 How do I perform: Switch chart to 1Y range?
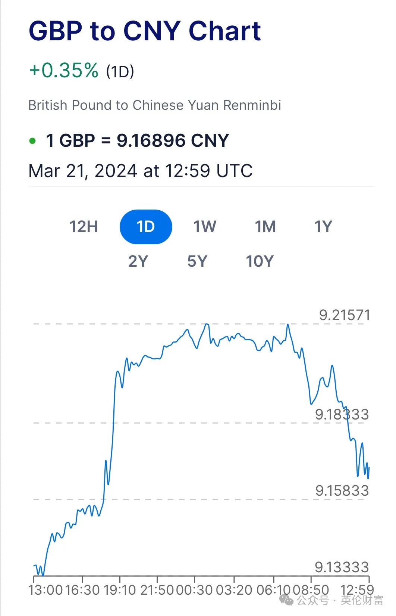point(323,227)
